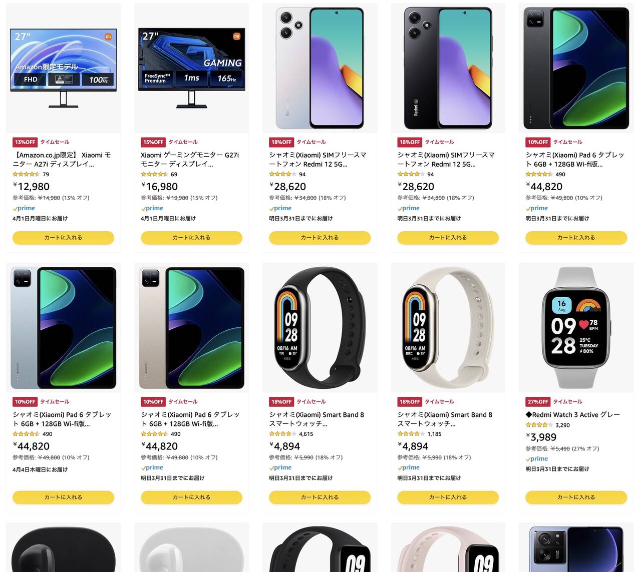Click the 27%OFF badge on Redmi Watch

tap(537, 402)
